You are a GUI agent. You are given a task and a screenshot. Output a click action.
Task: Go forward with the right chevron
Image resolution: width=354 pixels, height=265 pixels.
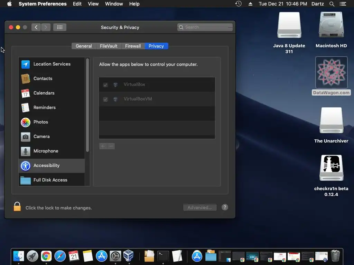tap(46, 27)
